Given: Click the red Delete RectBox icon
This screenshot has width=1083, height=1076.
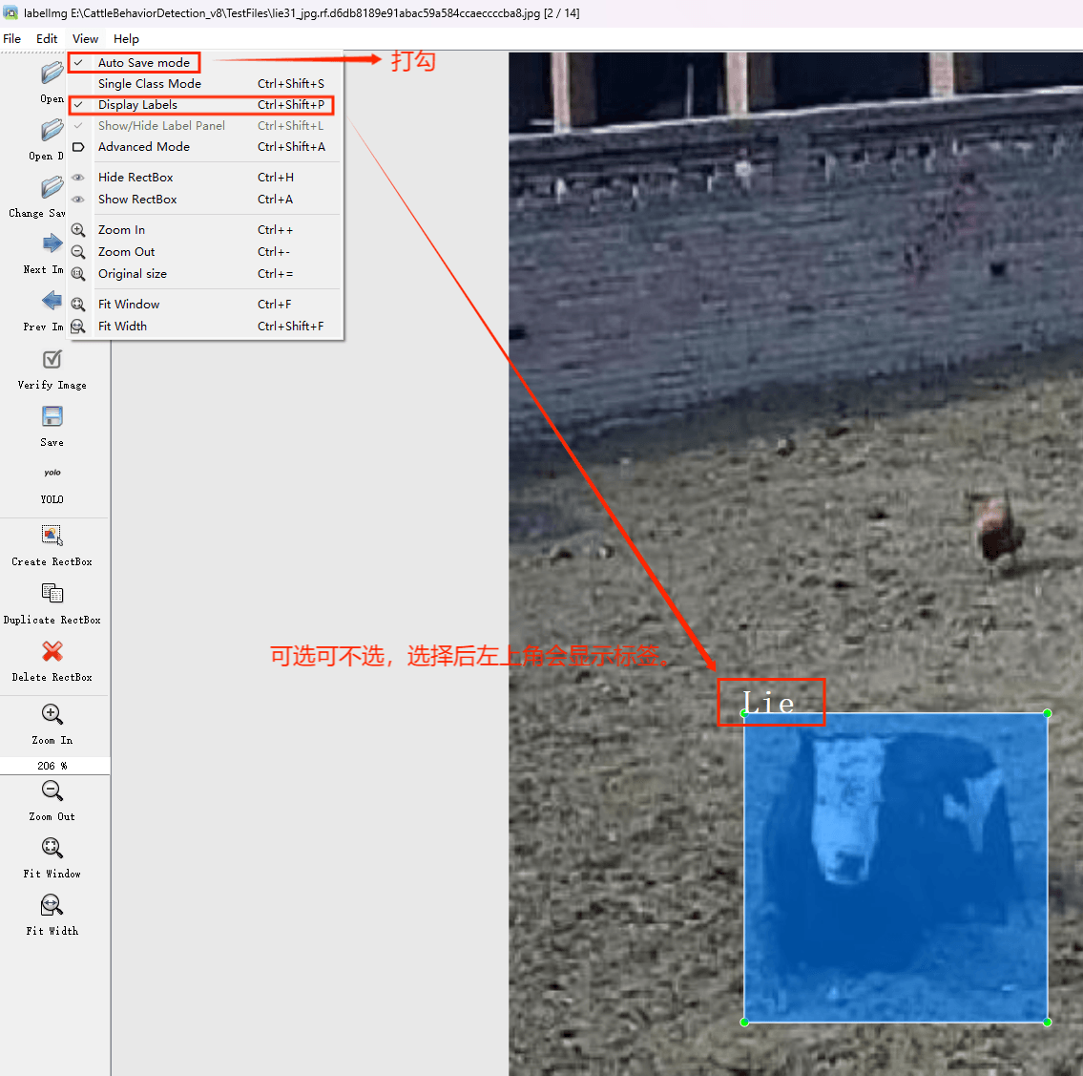Looking at the screenshot, I should (52, 651).
